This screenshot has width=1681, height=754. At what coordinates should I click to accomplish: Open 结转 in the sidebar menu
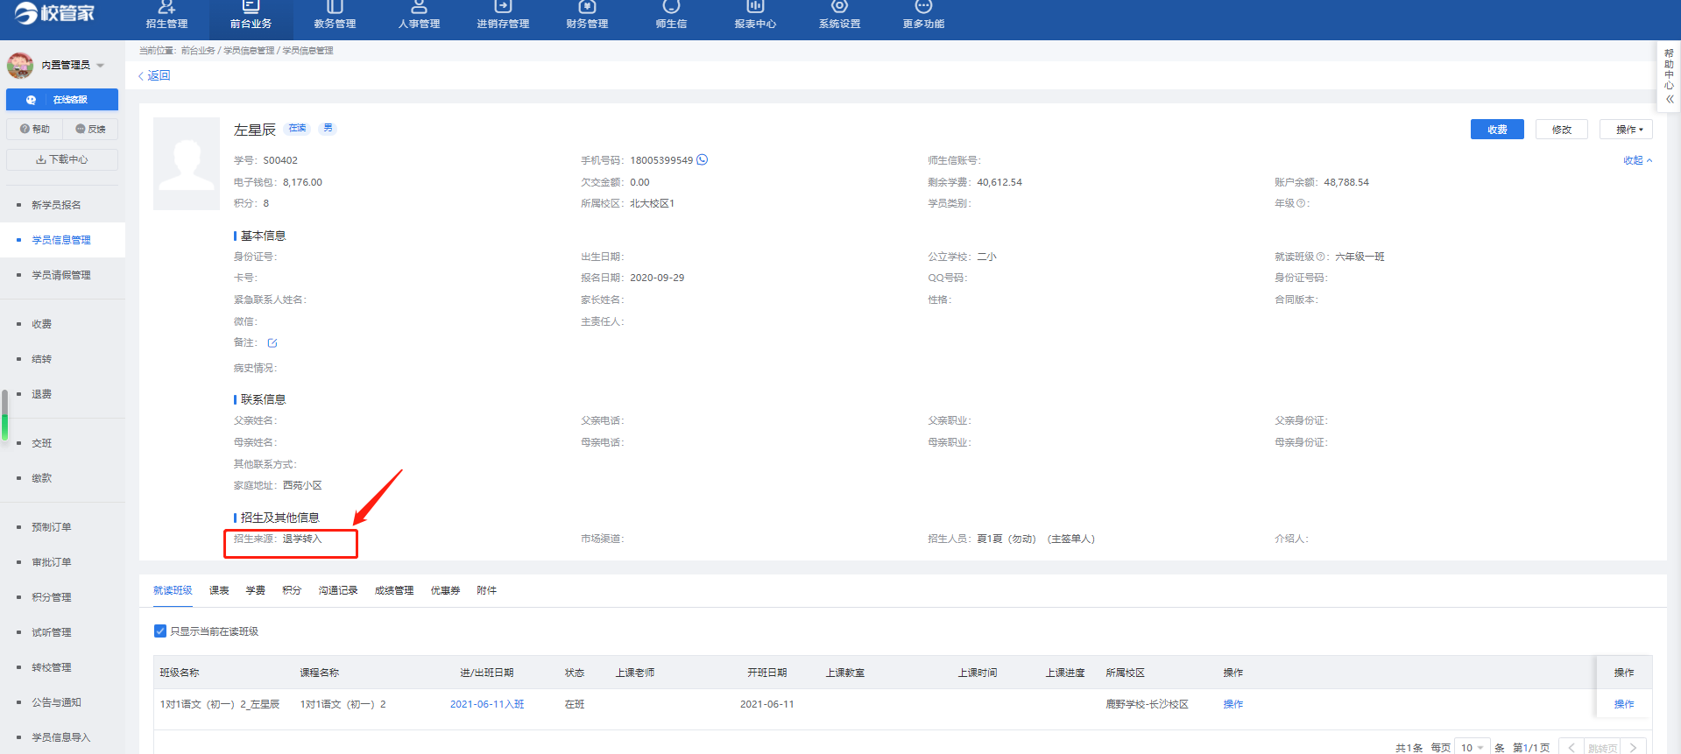pos(42,359)
